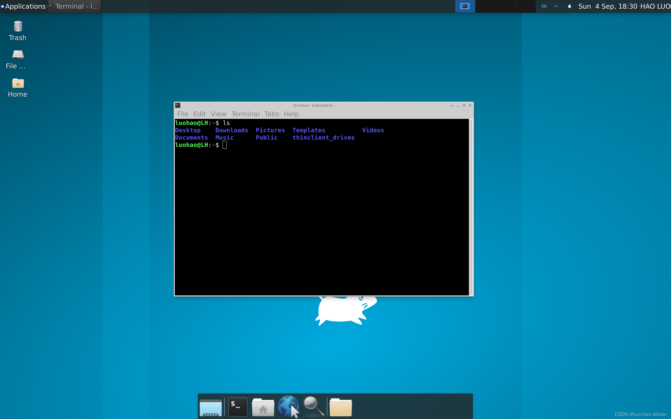This screenshot has height=419, width=671.
Task: Open the directory folder icon in dock
Action: point(340,407)
